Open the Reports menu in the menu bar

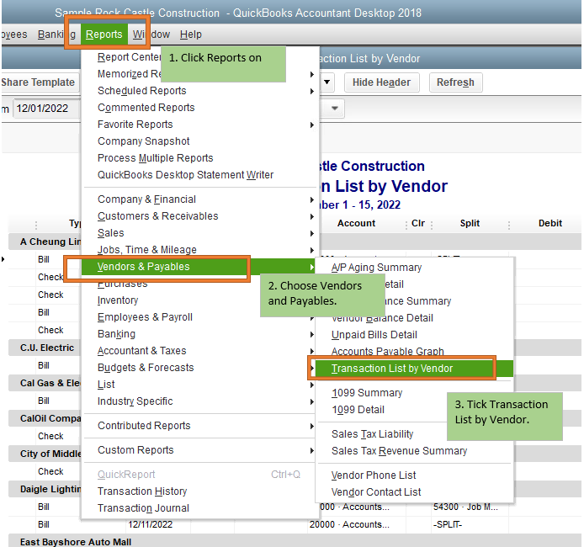104,35
